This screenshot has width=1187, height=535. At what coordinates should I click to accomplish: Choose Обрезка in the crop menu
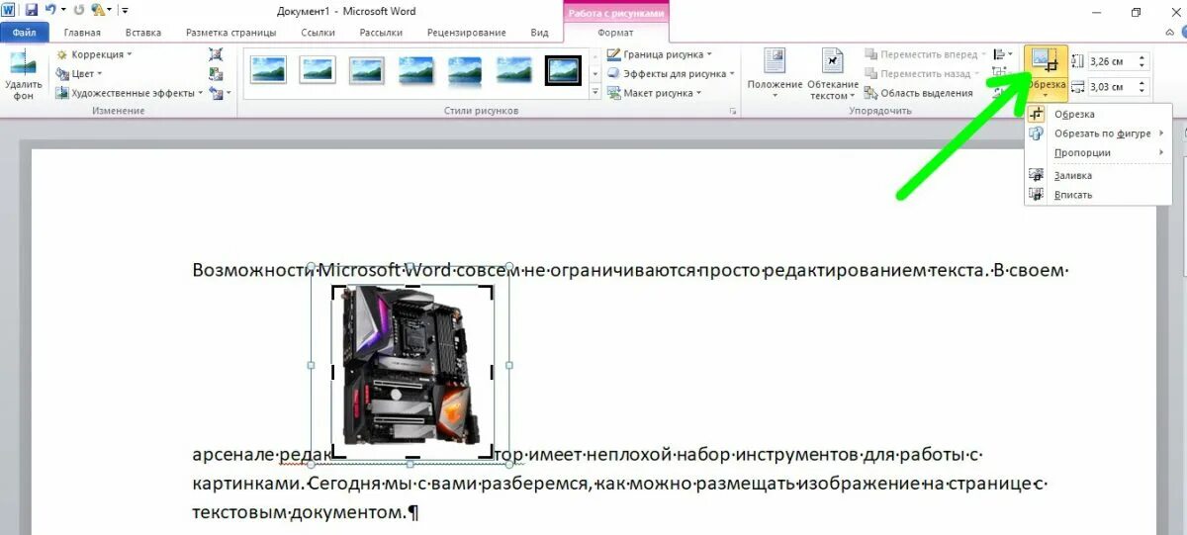point(1098,114)
